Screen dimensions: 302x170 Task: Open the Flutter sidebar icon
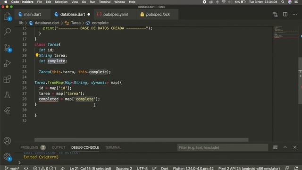pyautogui.click(x=7, y=110)
